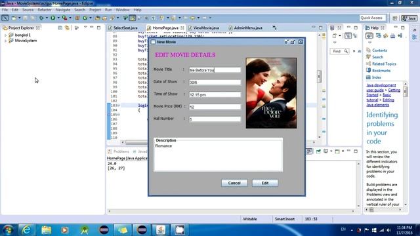This screenshot has width=420, height=236.
Task: Click Run Last Tool with red toolbox icon
Action: point(64,18)
